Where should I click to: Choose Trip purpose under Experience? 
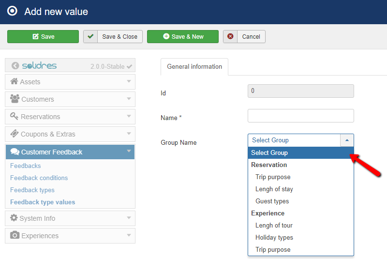pyautogui.click(x=273, y=250)
